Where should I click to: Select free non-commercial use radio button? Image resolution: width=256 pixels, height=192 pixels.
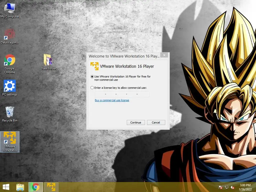(92, 76)
